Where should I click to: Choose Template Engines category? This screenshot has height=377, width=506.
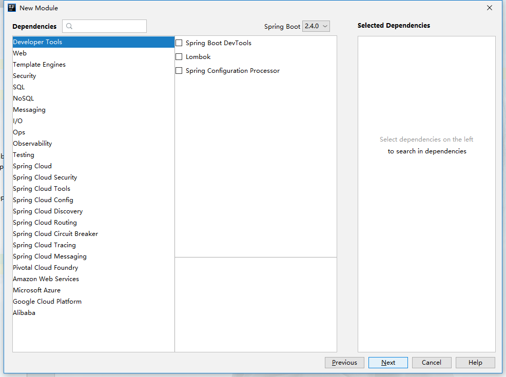93,65
